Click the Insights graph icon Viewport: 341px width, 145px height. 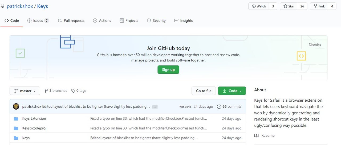pos(176,20)
